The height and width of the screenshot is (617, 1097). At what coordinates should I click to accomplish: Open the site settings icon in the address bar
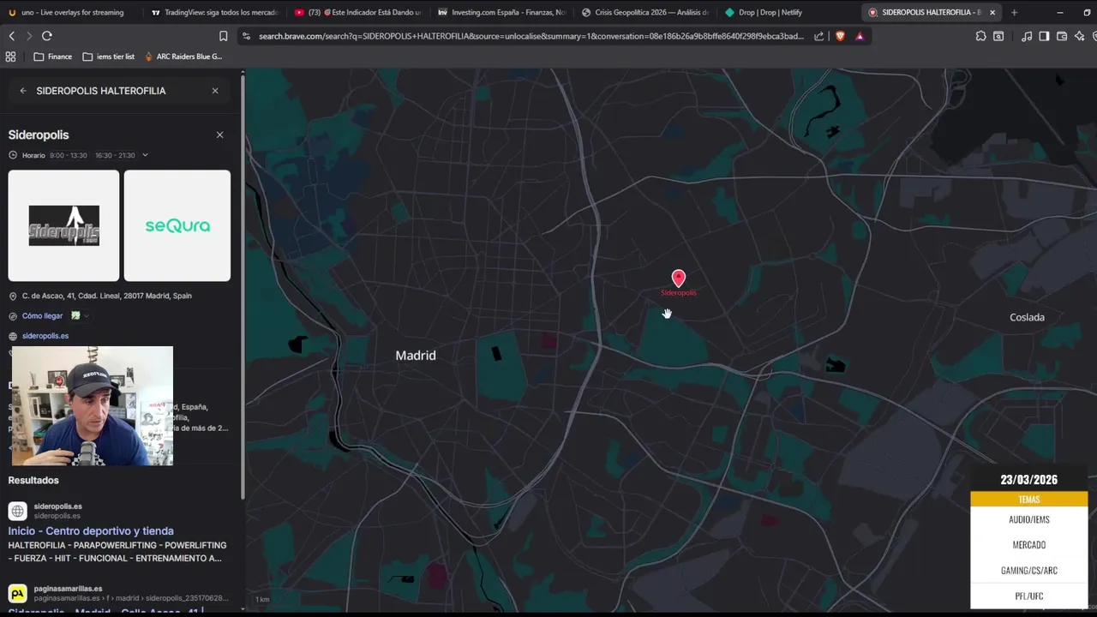[247, 36]
